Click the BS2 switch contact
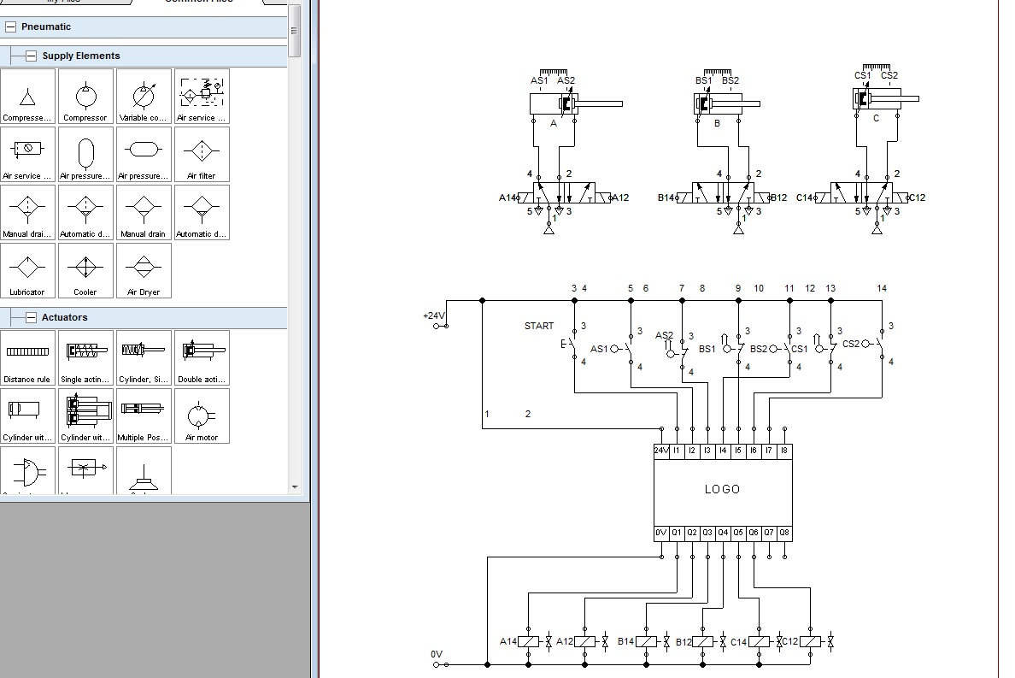Viewport: 1015px width, 678px height. tap(781, 349)
